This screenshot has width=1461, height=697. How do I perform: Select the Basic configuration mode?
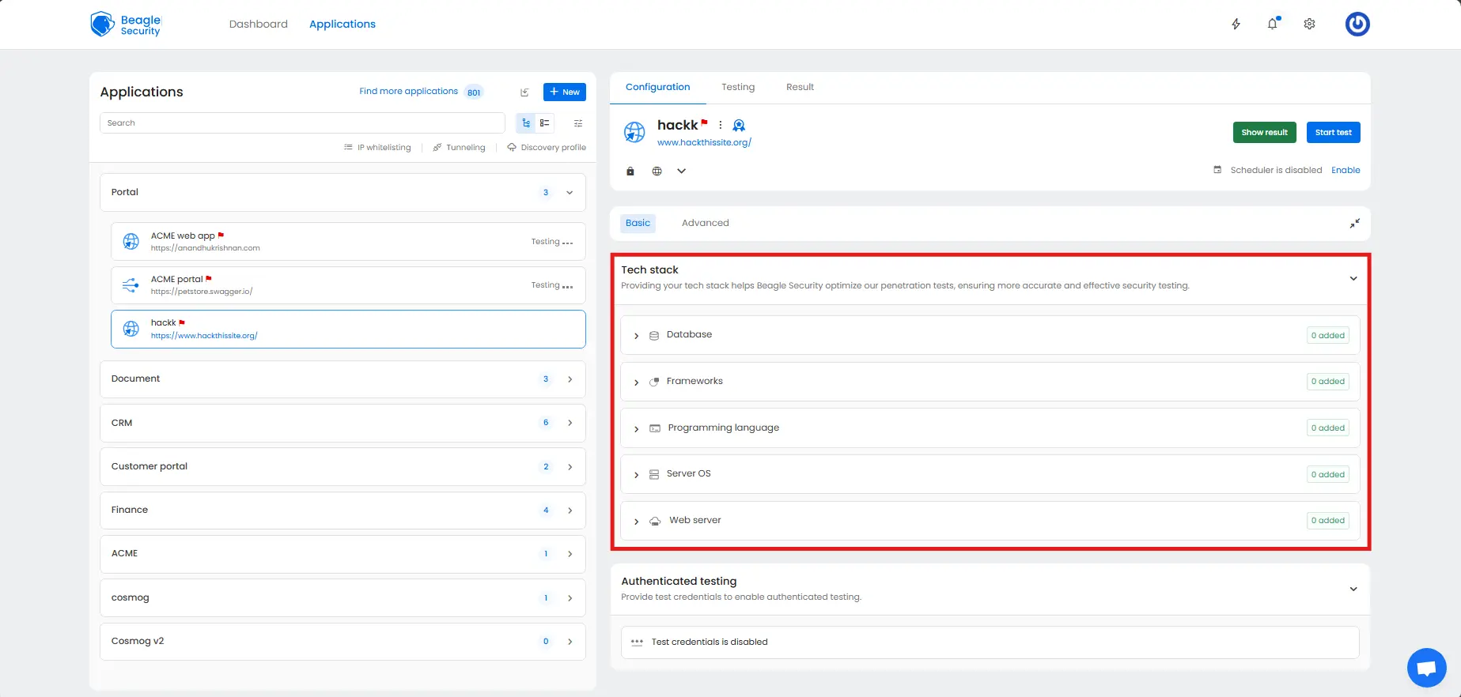[x=638, y=224]
